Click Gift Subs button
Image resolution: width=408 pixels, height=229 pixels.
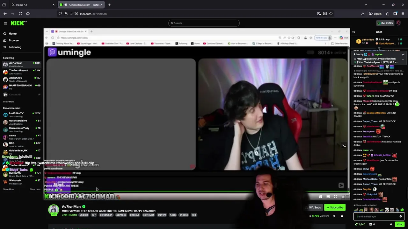tap(315, 207)
